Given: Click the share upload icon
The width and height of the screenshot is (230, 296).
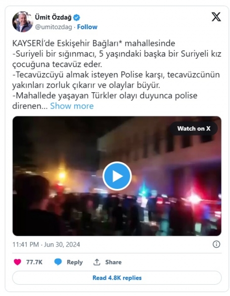Looking at the screenshot, I should 97,262.
